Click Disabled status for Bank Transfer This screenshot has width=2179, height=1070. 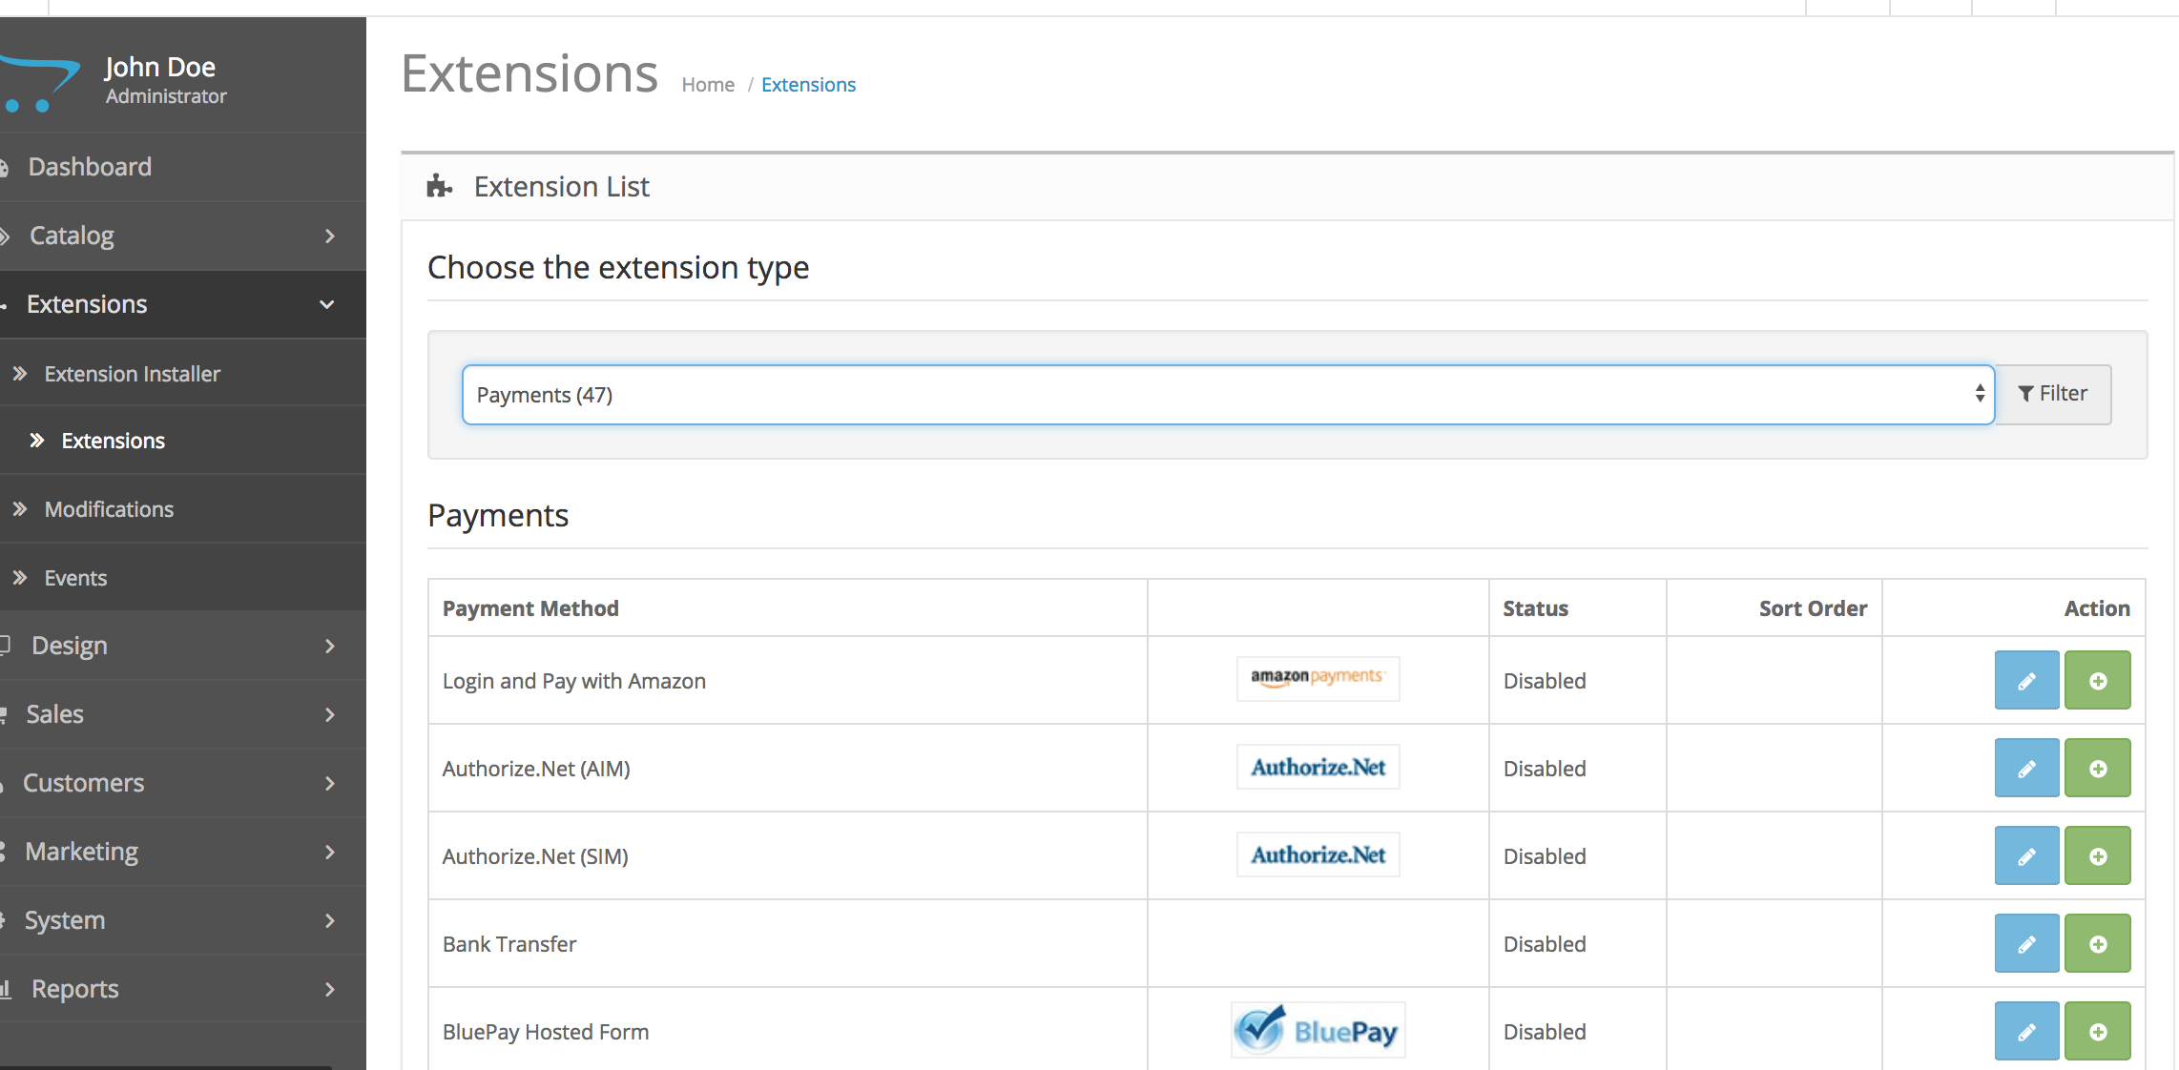(1545, 944)
